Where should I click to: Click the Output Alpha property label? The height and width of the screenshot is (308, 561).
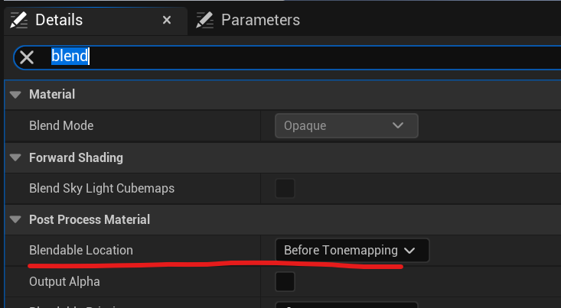pos(64,281)
